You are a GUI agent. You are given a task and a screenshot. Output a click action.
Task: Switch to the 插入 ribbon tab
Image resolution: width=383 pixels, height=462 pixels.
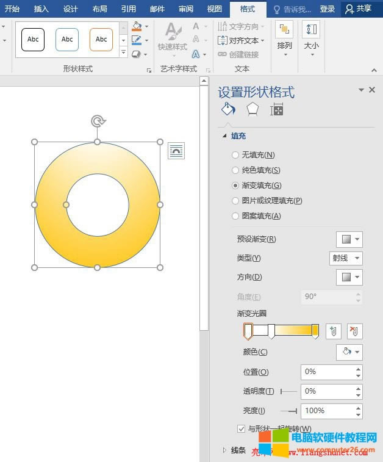point(41,9)
